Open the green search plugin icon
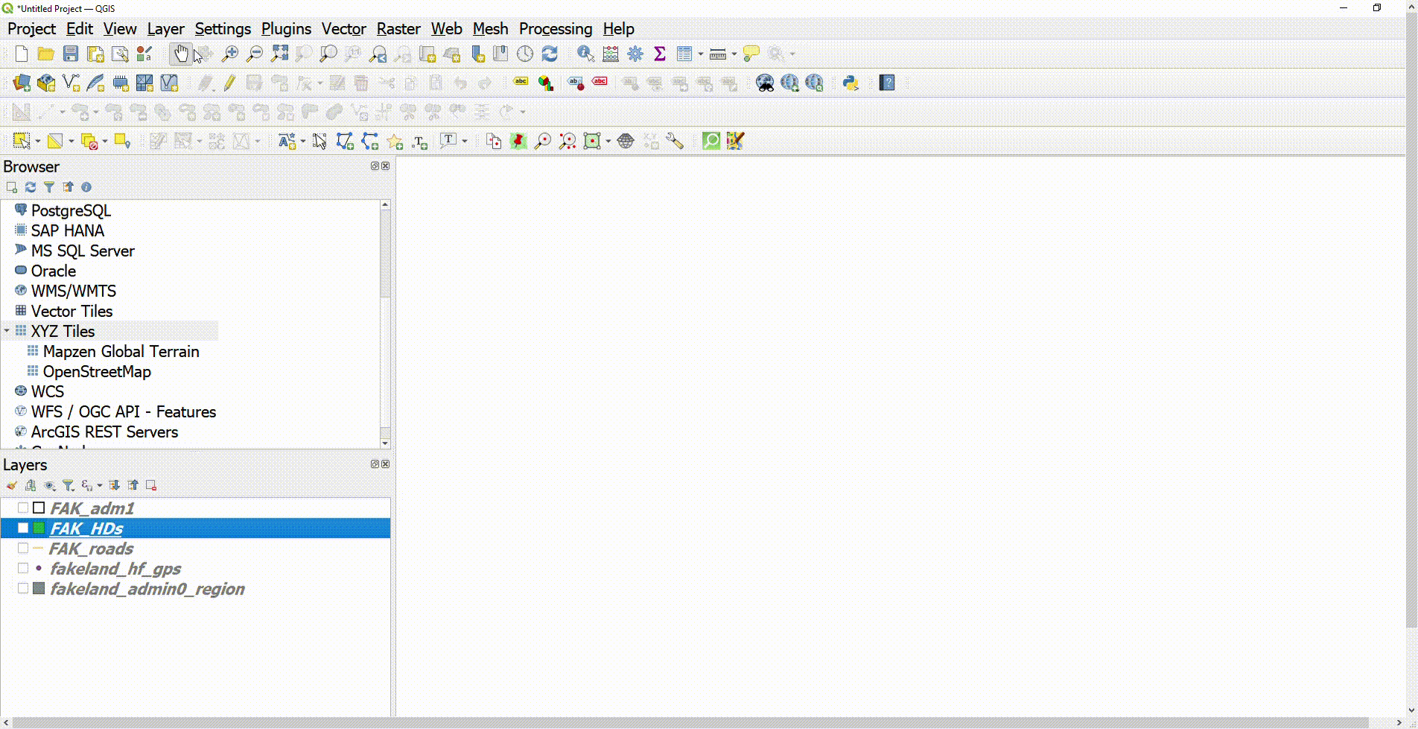This screenshot has height=729, width=1418. pos(711,141)
